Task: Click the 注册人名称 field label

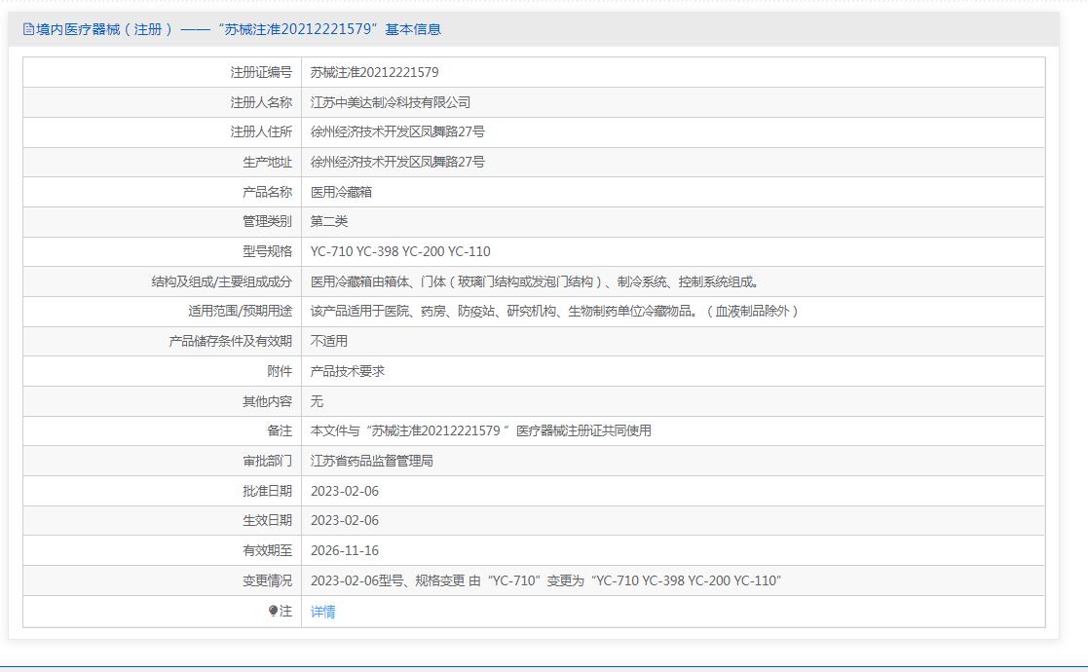Action: (x=261, y=102)
